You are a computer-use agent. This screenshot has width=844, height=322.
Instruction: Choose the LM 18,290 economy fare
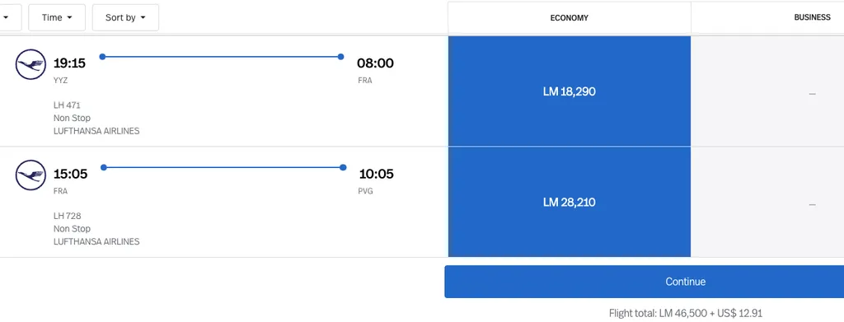pyautogui.click(x=570, y=91)
